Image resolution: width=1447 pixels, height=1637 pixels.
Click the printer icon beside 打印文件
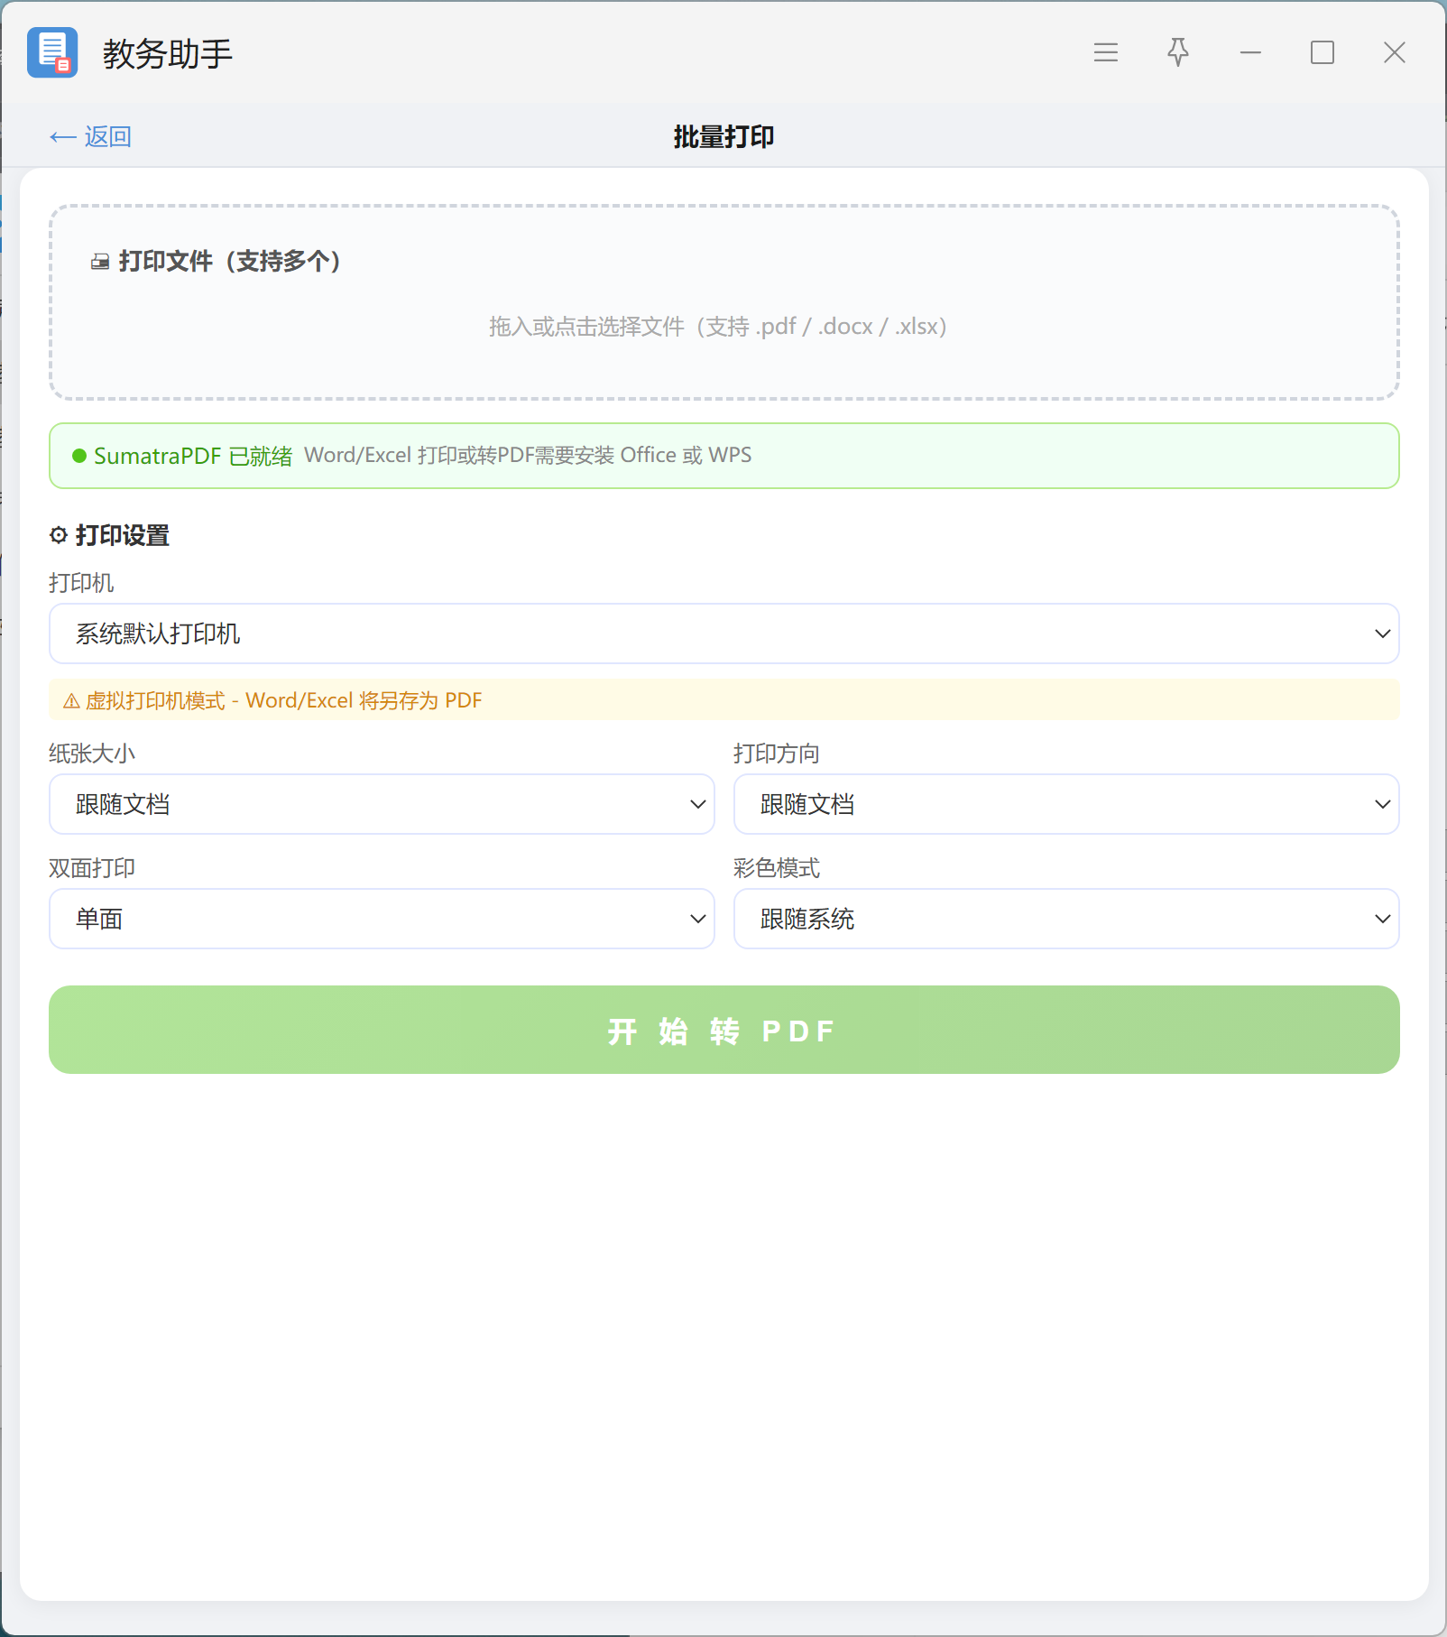pyautogui.click(x=100, y=262)
